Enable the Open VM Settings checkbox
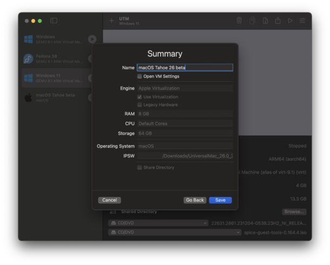Viewport: 330px width, 265px height. click(140, 76)
